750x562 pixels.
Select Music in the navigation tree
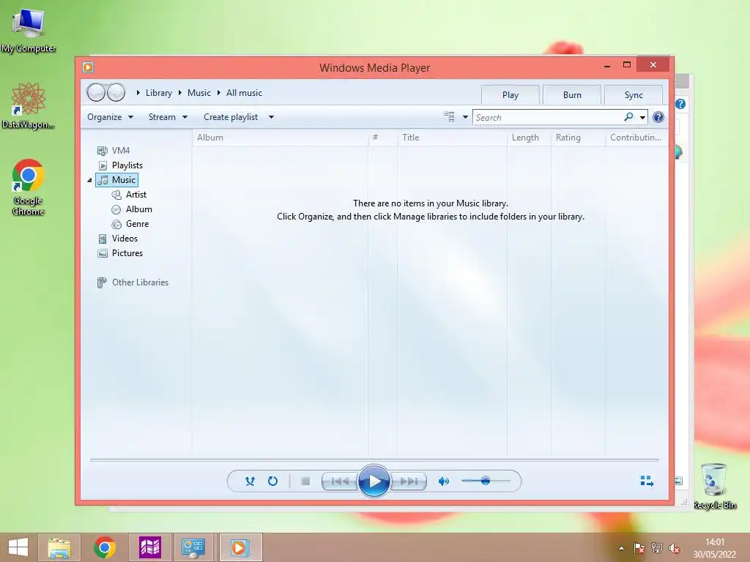click(117, 180)
